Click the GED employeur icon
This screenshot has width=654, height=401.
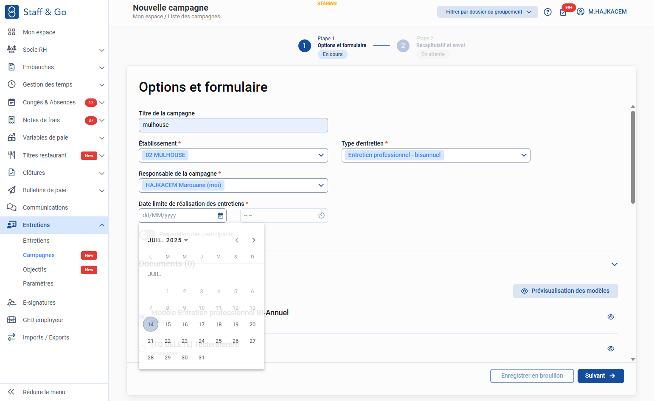pos(12,320)
